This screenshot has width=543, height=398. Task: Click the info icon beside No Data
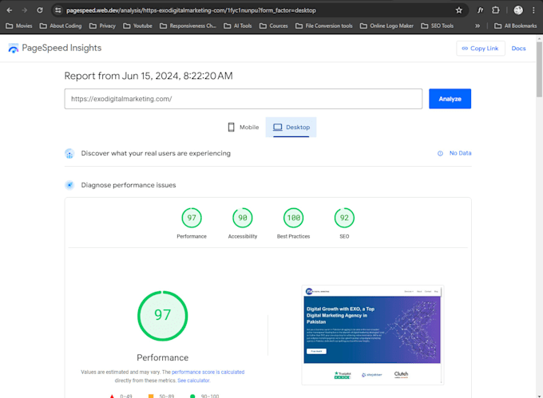tap(440, 153)
